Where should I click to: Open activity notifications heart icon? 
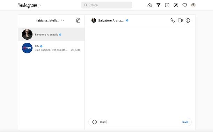point(185,5)
